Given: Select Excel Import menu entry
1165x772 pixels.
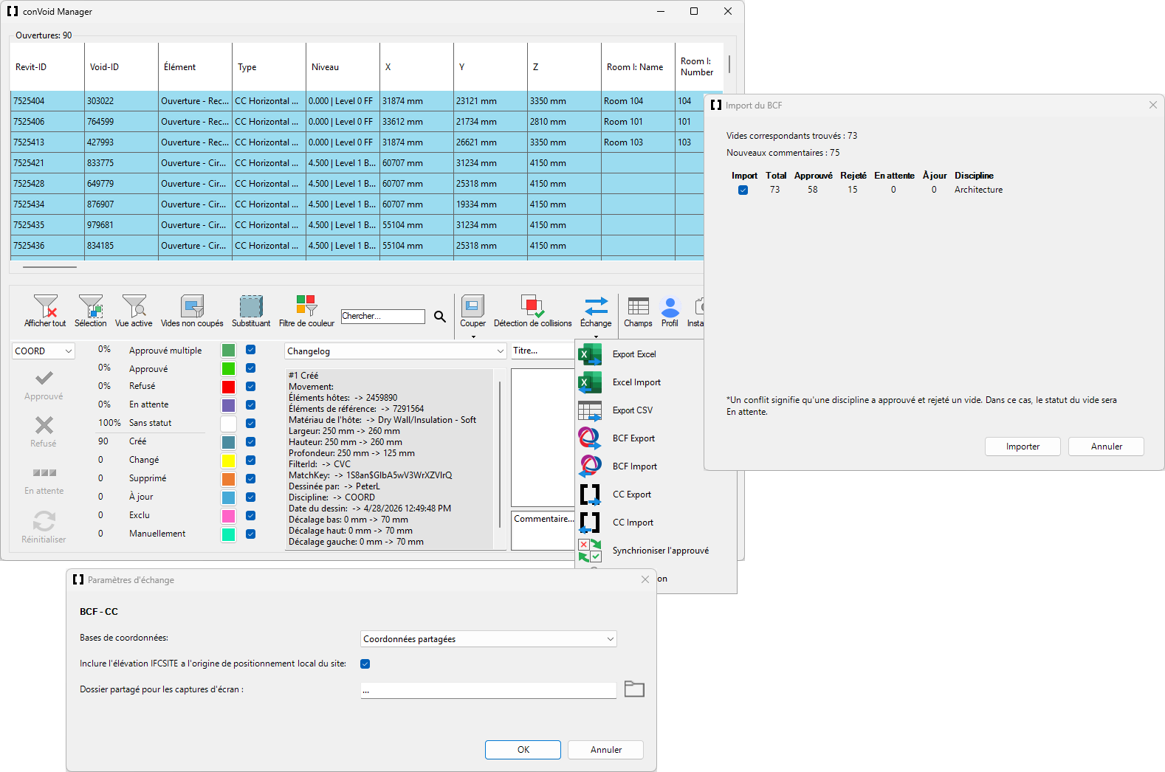Looking at the screenshot, I should [x=636, y=382].
